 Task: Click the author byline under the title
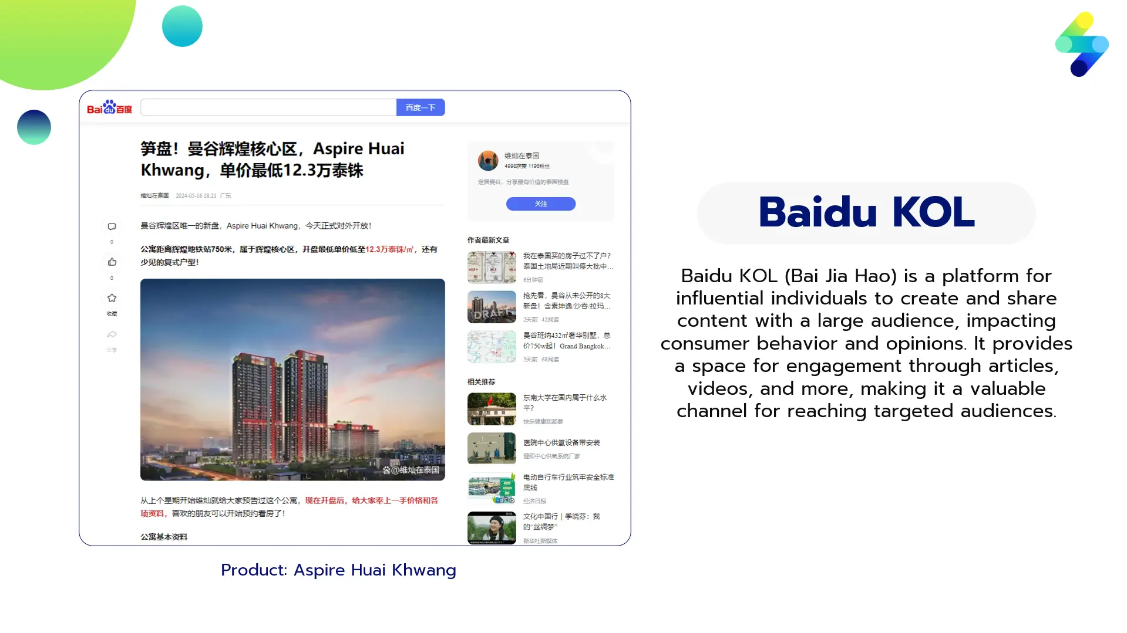[154, 195]
